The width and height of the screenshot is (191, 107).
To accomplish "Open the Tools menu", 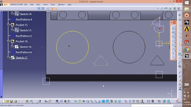I will tap(53, 5).
